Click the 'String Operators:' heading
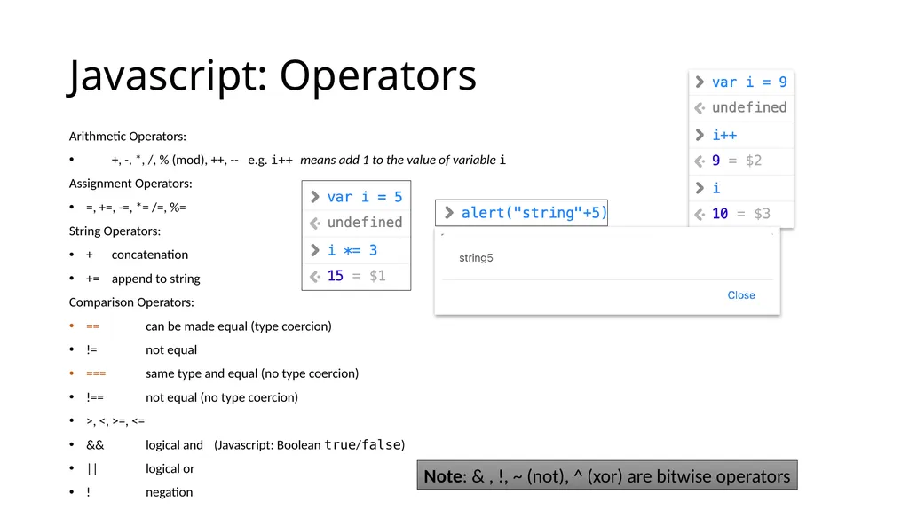Screen dimensions: 909x510 point(115,231)
